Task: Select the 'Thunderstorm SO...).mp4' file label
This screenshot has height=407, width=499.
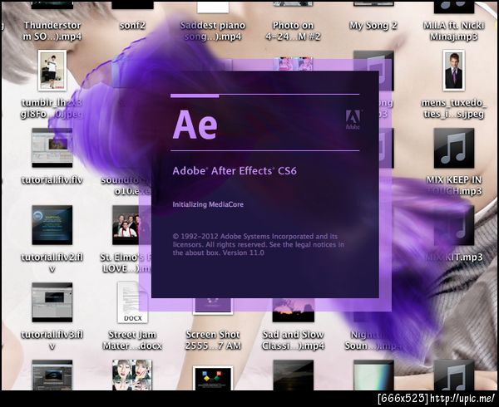Action: (x=52, y=31)
